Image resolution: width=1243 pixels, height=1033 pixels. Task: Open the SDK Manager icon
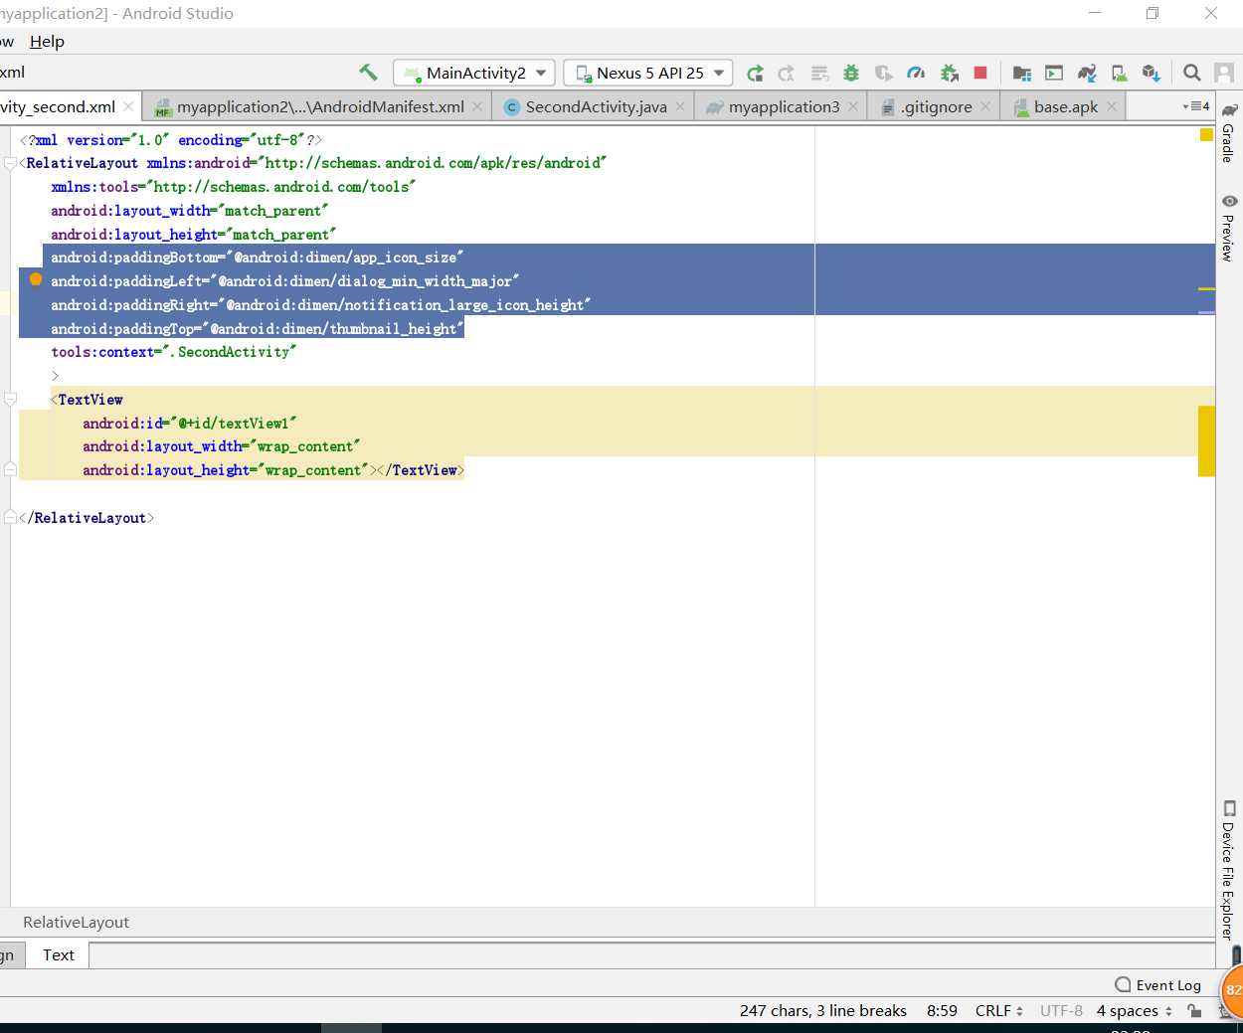(x=1152, y=73)
